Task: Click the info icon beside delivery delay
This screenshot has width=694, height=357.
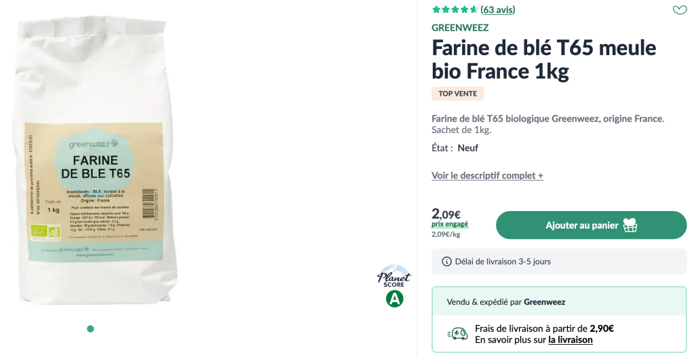Action: tap(446, 261)
